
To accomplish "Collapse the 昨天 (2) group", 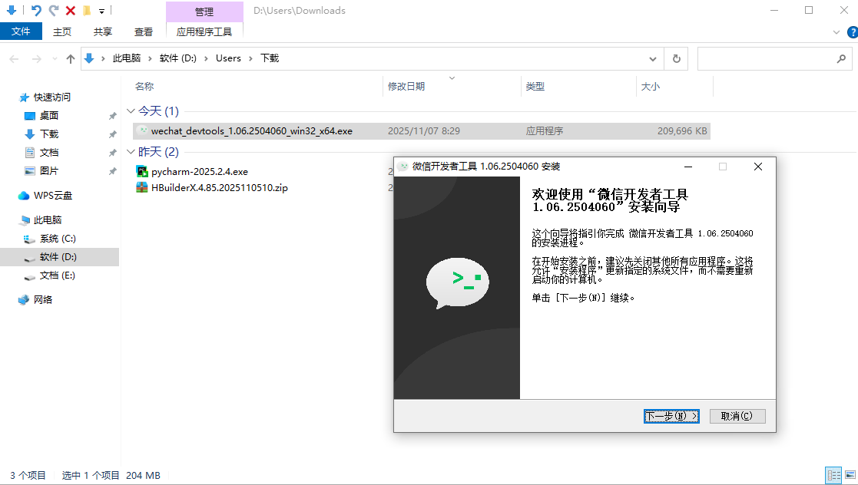I will pyautogui.click(x=131, y=152).
